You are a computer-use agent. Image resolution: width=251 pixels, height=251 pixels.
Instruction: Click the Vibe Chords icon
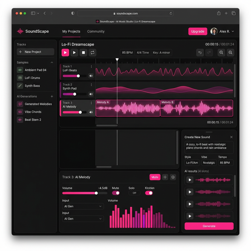coord(20,112)
